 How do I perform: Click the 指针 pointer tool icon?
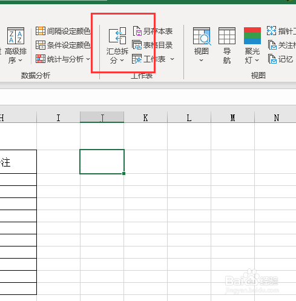coord(271,31)
